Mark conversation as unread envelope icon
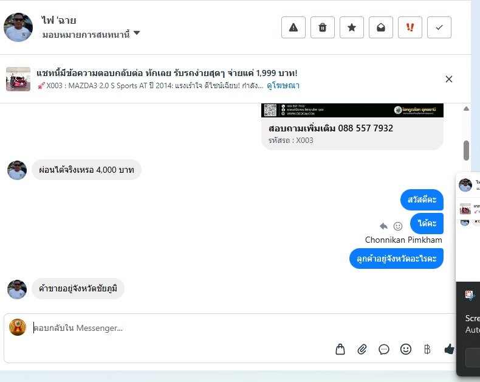This screenshot has height=382, width=480. (381, 27)
